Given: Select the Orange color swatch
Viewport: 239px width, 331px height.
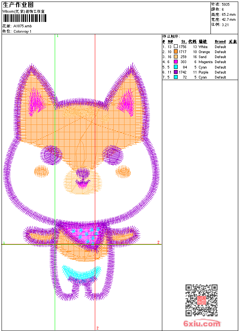Looking at the screenshot, I should [176, 52].
